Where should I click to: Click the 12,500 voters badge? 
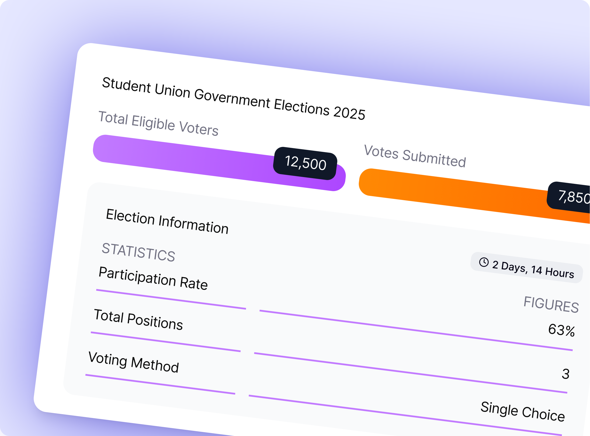(305, 163)
